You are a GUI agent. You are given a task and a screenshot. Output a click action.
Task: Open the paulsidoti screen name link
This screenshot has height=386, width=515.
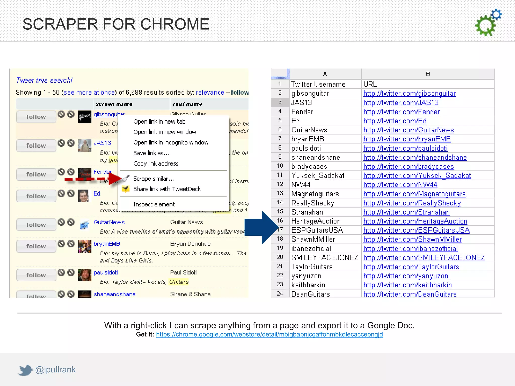click(x=106, y=273)
